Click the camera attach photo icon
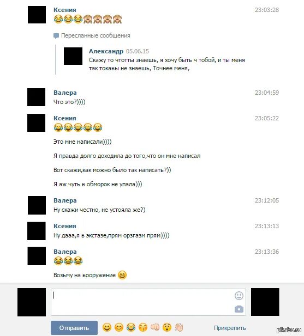This screenshot has width=304, height=336. coord(239,309)
